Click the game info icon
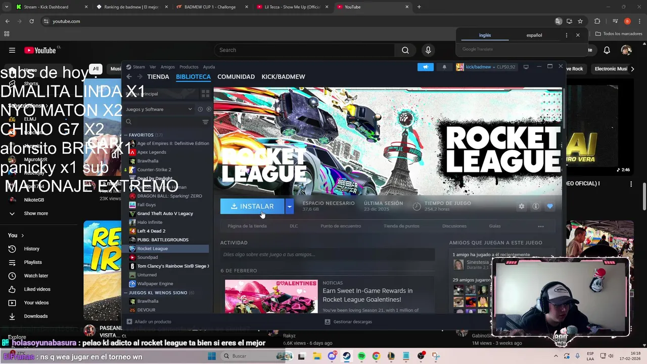 point(536,206)
